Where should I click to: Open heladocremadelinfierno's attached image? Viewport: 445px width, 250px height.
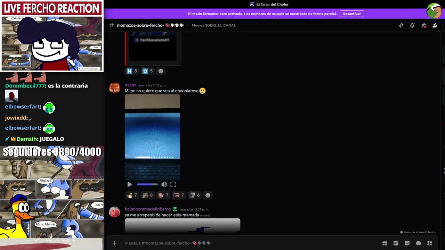point(183,225)
